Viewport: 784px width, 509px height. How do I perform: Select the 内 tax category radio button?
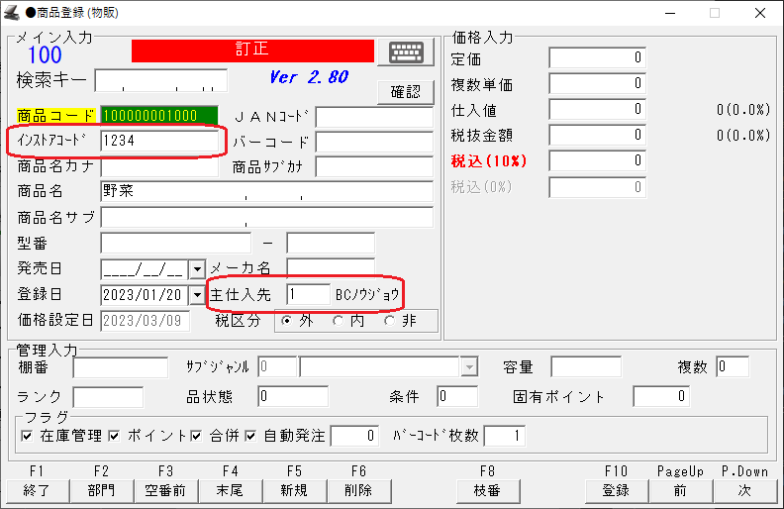(x=339, y=320)
